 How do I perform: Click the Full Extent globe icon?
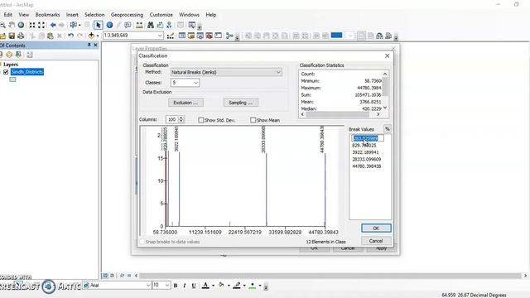click(21, 25)
